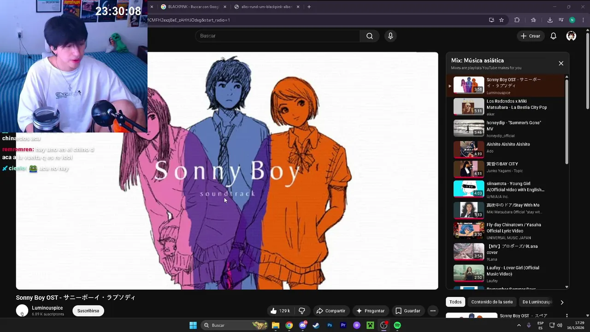Screen dimensions: 590x332
Task: Show more filter chips with right arrow
Action: point(561,302)
